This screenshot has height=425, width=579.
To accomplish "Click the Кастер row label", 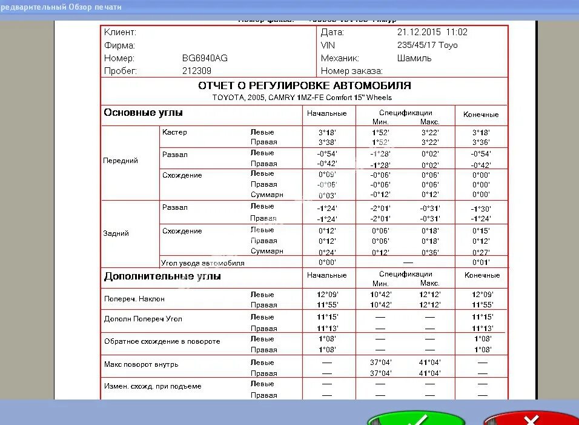I will click(174, 132).
